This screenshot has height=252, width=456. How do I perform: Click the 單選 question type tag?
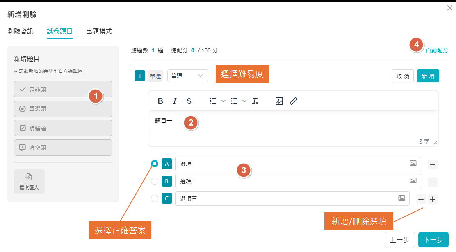pos(155,76)
